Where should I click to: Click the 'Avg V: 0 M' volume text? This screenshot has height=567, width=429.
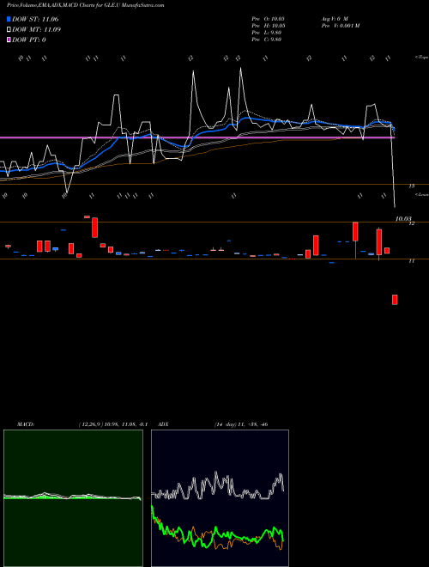(x=335, y=19)
